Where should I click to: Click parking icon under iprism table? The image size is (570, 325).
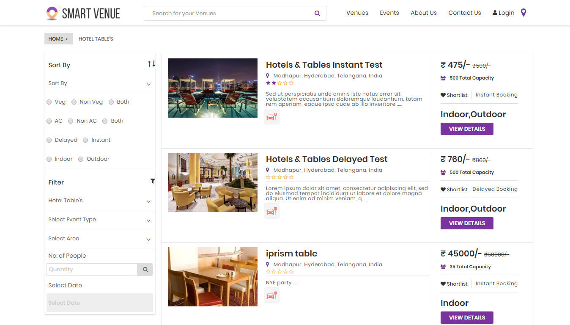pos(271,295)
